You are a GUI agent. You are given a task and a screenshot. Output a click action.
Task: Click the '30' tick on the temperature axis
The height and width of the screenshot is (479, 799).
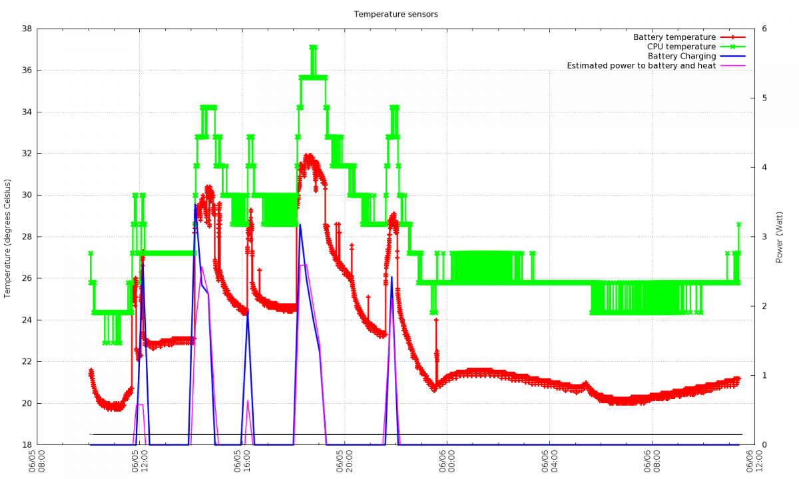click(27, 195)
